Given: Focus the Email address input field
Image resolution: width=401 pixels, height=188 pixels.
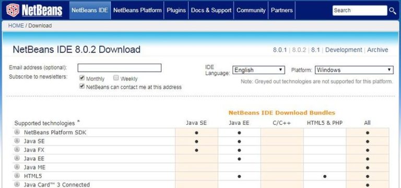Looking at the screenshot, I should (x=120, y=68).
